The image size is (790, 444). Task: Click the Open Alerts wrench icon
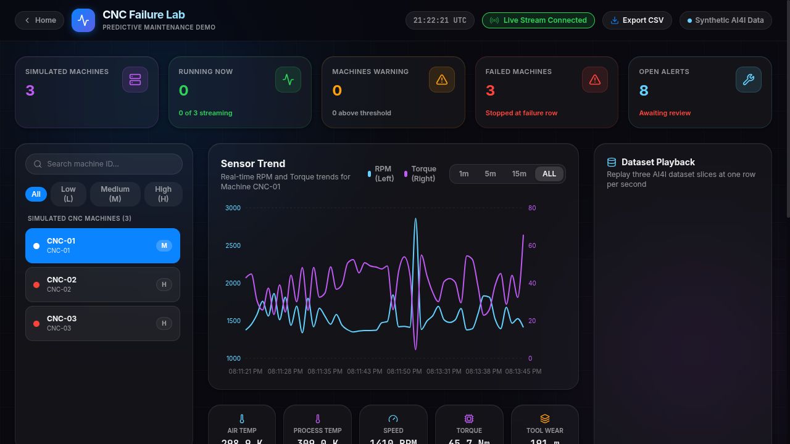[749, 80]
